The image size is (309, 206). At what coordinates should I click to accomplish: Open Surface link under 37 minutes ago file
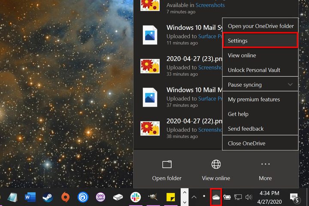(210, 99)
